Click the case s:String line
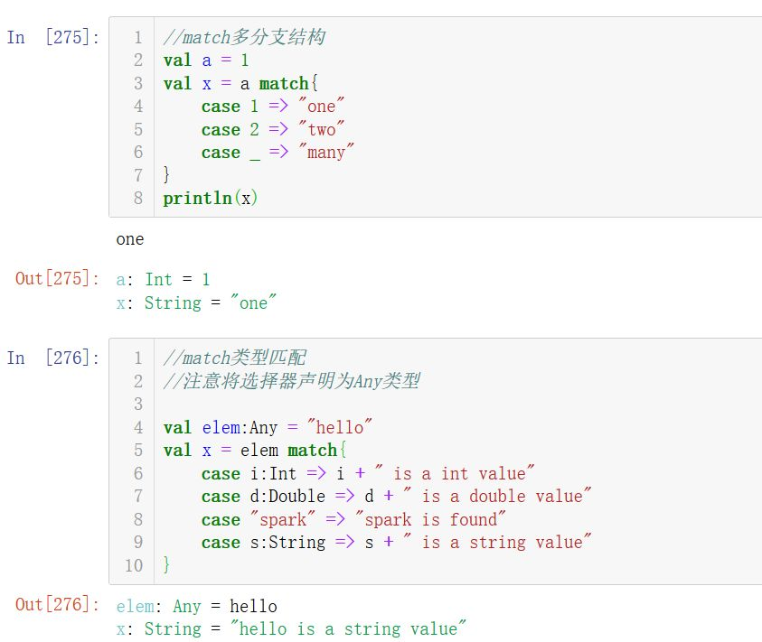The height and width of the screenshot is (642, 762). coord(397,542)
